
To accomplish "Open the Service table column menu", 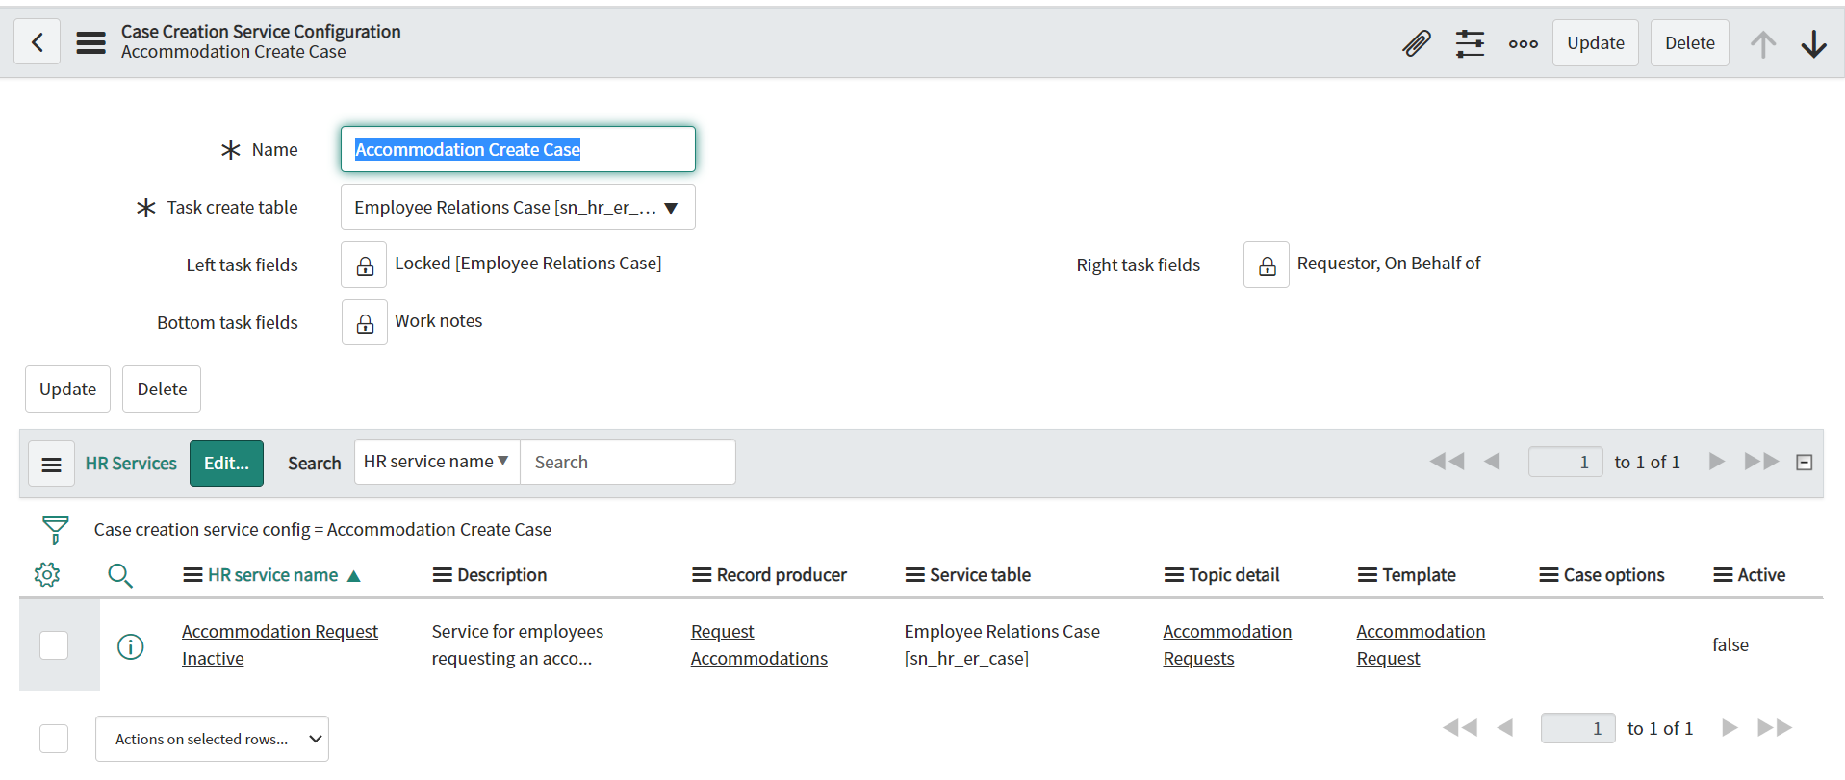I will 915,575.
